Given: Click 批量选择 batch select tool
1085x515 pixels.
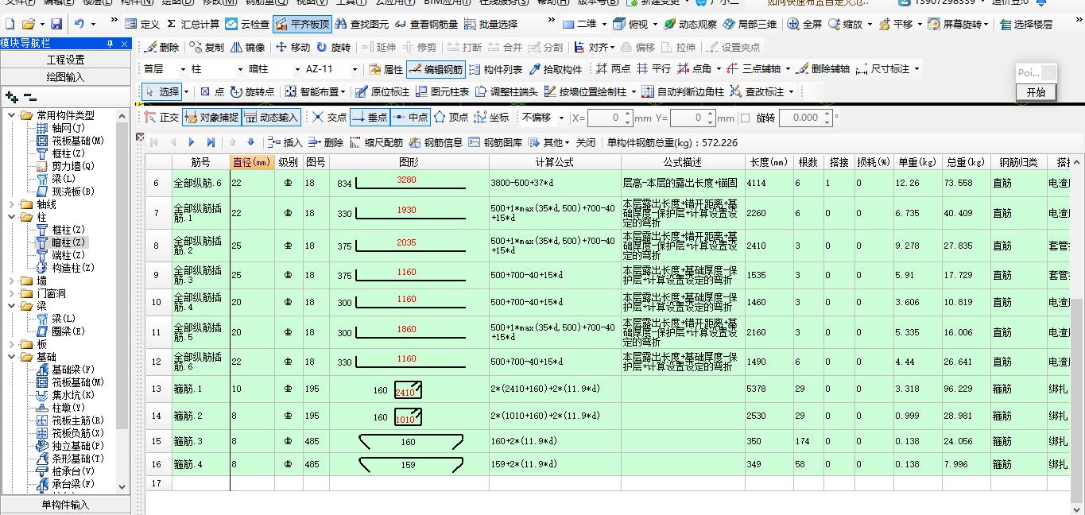Looking at the screenshot, I should tap(490, 24).
